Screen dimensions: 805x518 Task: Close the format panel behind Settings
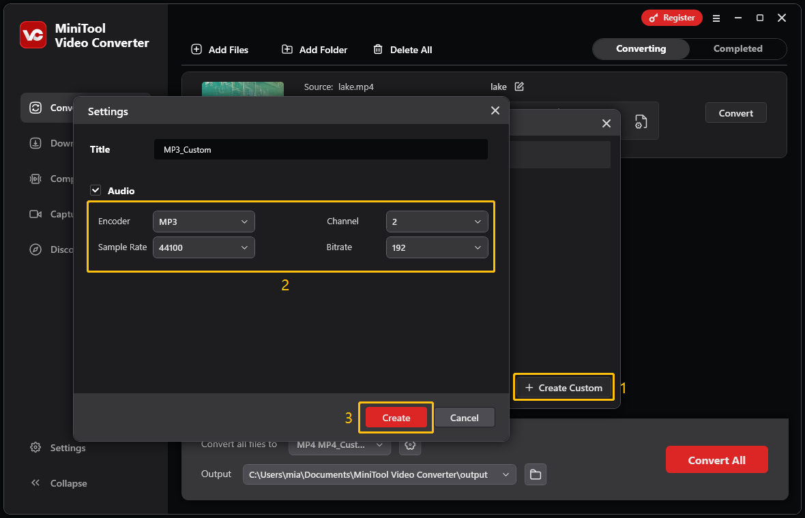pos(606,123)
